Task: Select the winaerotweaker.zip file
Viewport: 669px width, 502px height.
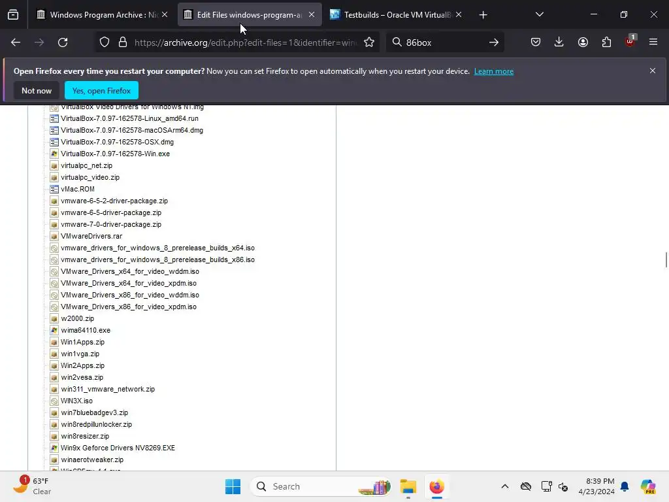Action: click(x=92, y=460)
